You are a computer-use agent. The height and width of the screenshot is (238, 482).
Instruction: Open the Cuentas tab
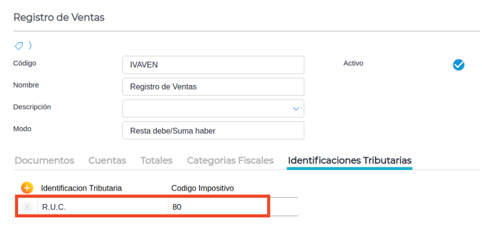point(107,160)
